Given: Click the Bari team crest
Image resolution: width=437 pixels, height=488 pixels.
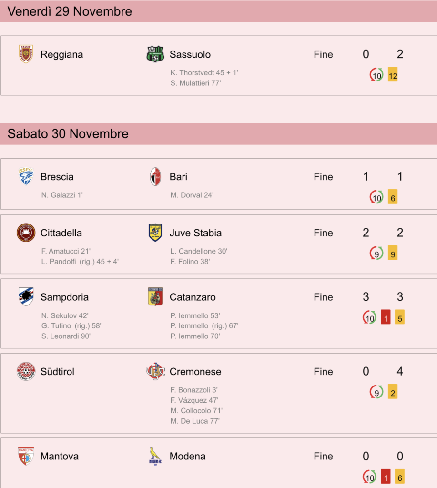Looking at the screenshot, I should pos(155,176).
